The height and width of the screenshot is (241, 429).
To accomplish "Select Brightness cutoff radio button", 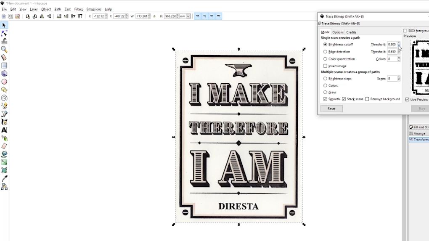I will [325, 44].
